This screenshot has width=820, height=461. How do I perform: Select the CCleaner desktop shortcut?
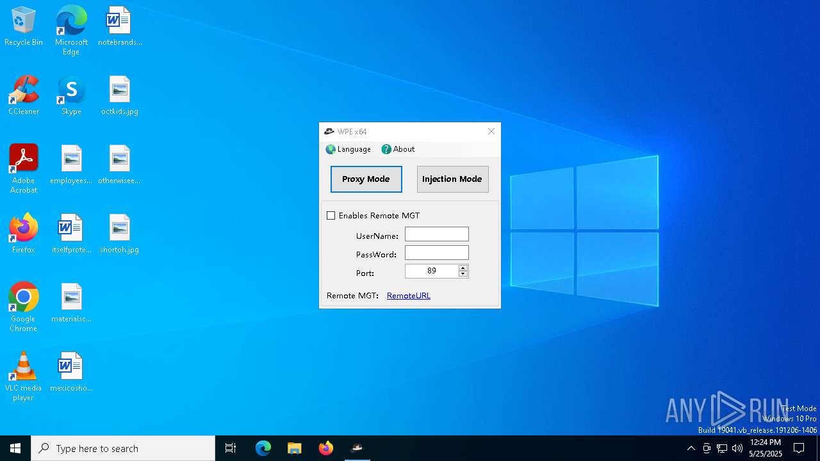click(x=24, y=95)
